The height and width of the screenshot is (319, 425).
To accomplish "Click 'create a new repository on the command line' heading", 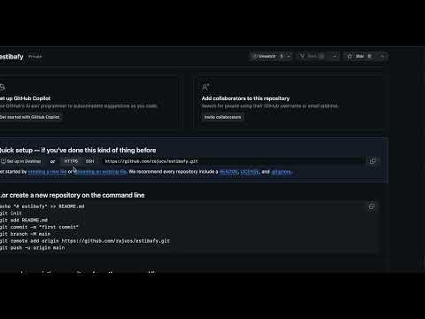I will 73,195.
